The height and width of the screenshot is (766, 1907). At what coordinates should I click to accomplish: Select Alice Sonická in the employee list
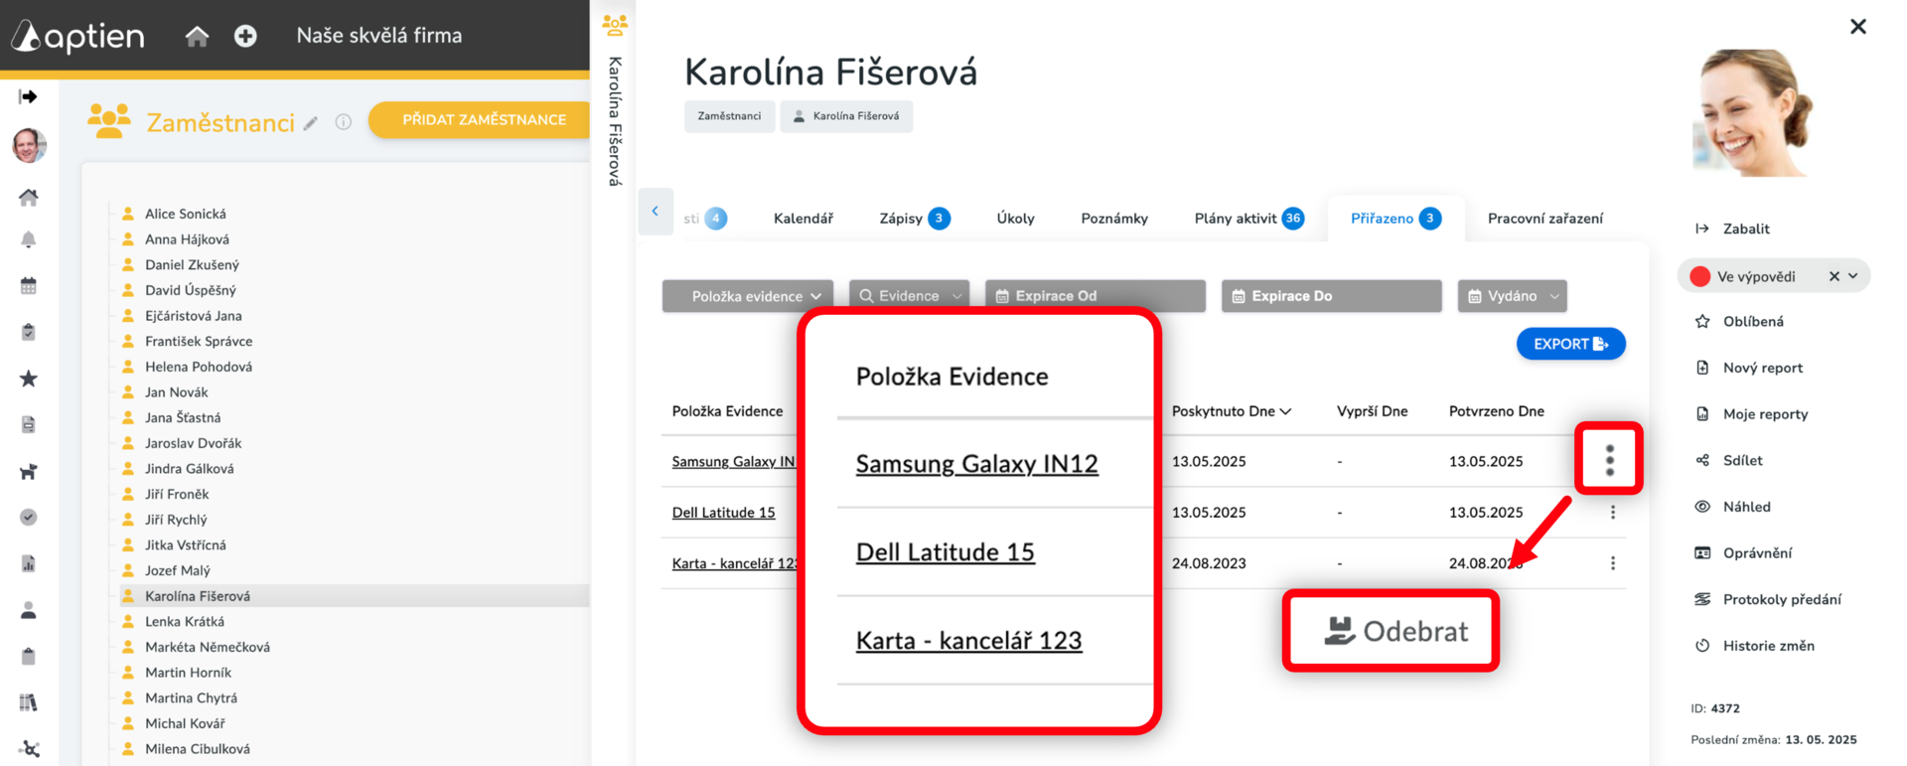[185, 214]
